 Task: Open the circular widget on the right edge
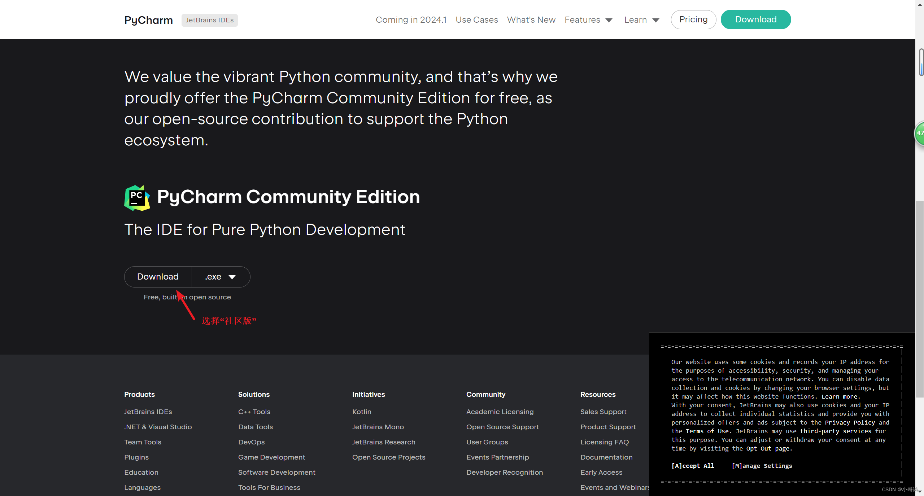click(919, 133)
